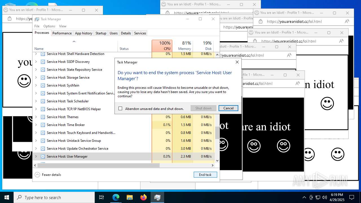The image size is (361, 203).
Task: Open Microsoft Edge from the taskbar
Action: click(x=116, y=197)
